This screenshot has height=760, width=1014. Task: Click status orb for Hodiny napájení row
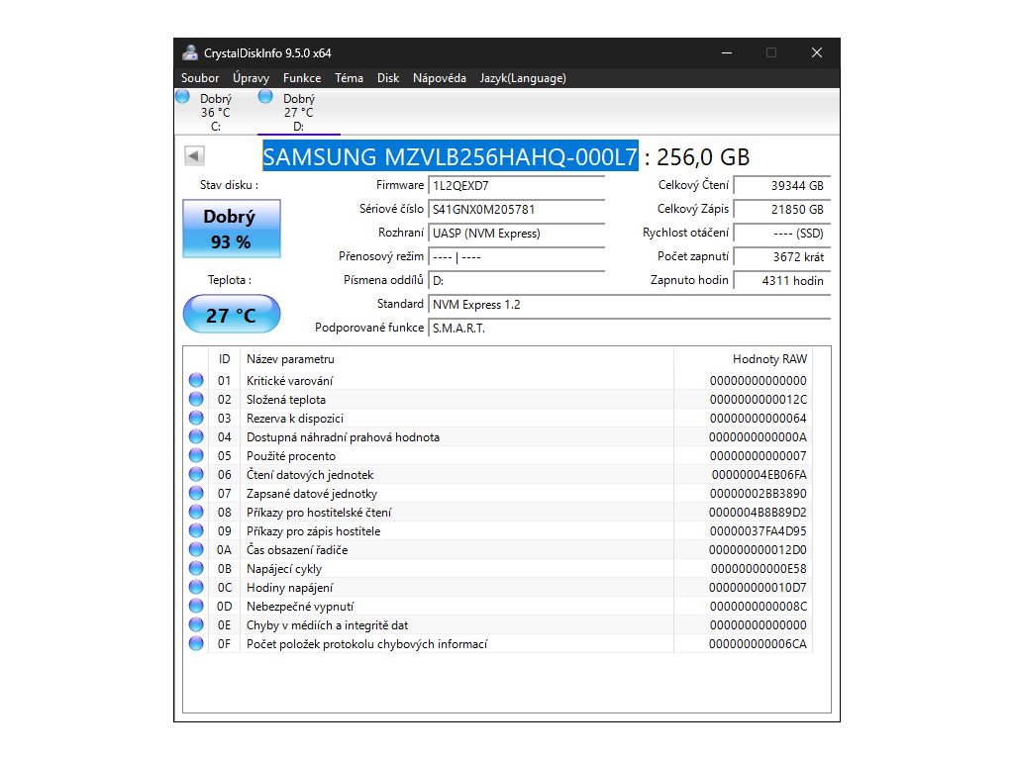point(196,587)
